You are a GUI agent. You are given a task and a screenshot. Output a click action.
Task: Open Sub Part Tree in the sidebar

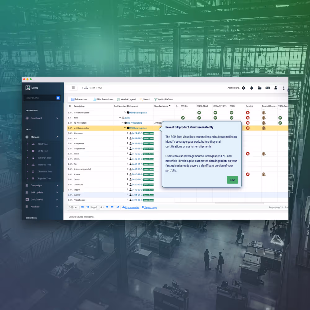pos(44,158)
